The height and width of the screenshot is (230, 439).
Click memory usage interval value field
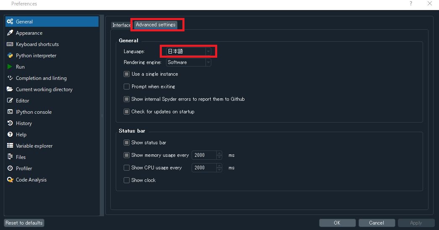204,155
